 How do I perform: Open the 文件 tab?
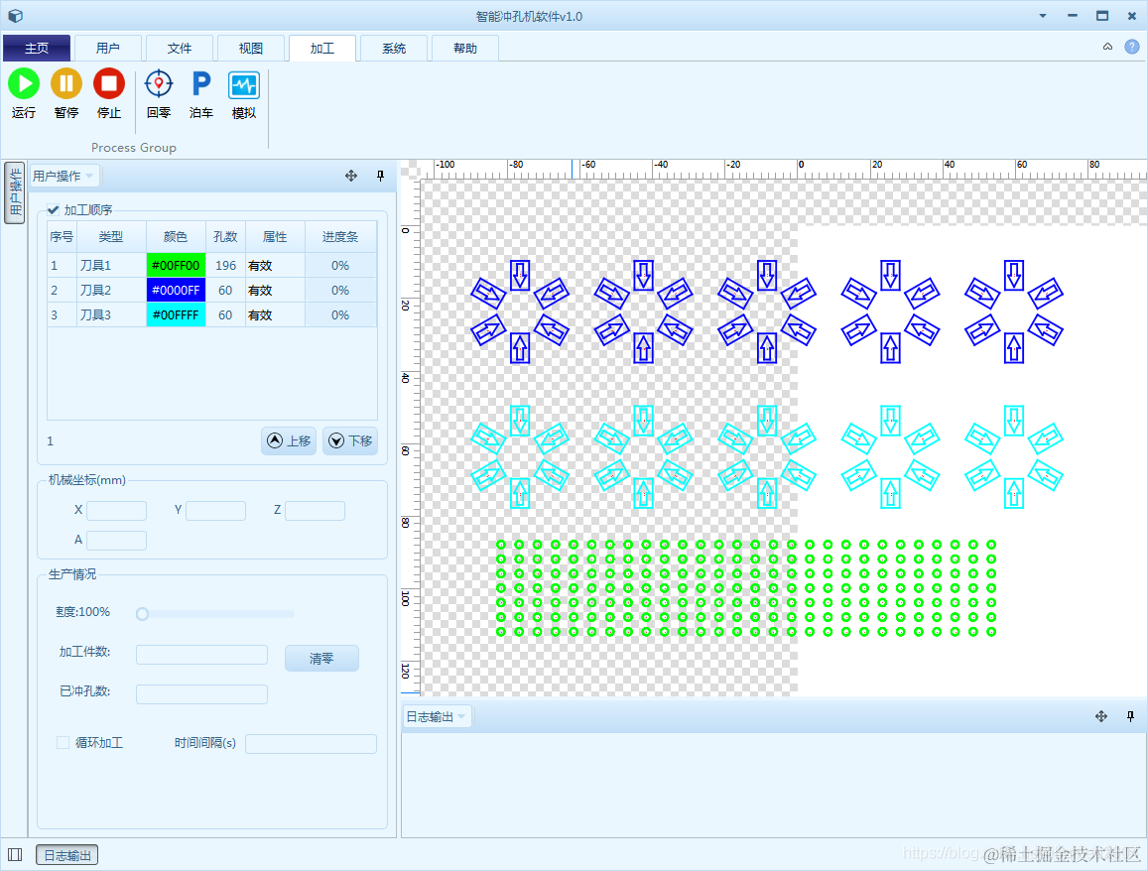tap(180, 49)
